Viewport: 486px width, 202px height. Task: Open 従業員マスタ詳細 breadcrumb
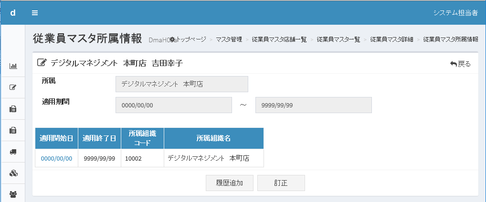391,39
